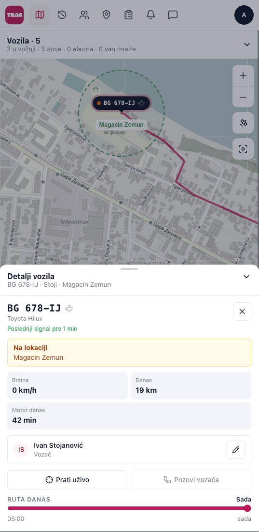This screenshot has height=532, width=259.
Task: Toggle the satellite layer button
Action: click(243, 123)
